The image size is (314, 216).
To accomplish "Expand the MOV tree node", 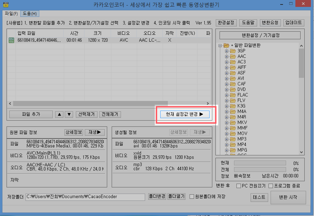I will (226, 134).
